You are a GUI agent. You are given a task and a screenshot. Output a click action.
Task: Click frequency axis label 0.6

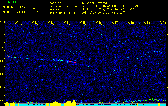2,101
